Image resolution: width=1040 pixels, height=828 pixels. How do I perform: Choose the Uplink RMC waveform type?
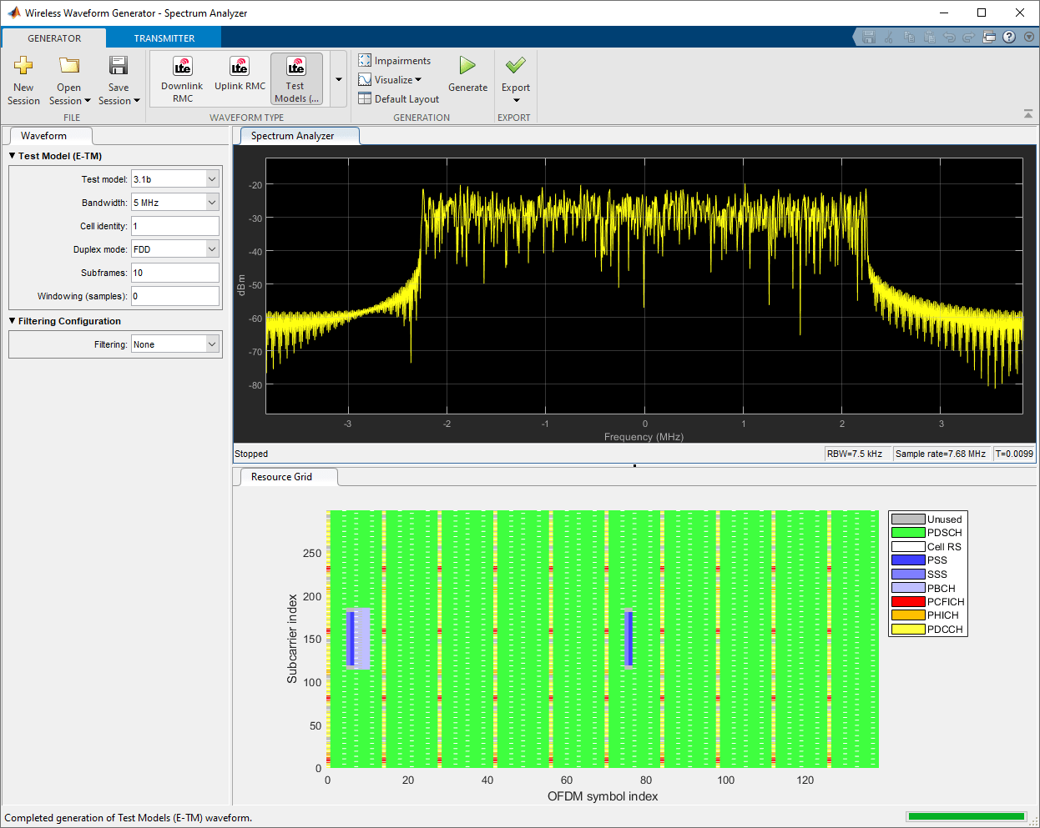(x=240, y=75)
